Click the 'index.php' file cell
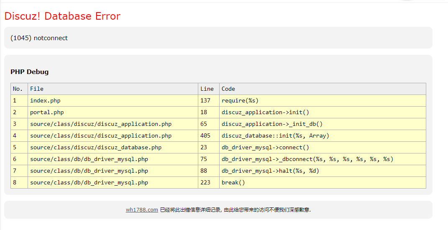The width and height of the screenshot is (448, 230). [113, 100]
